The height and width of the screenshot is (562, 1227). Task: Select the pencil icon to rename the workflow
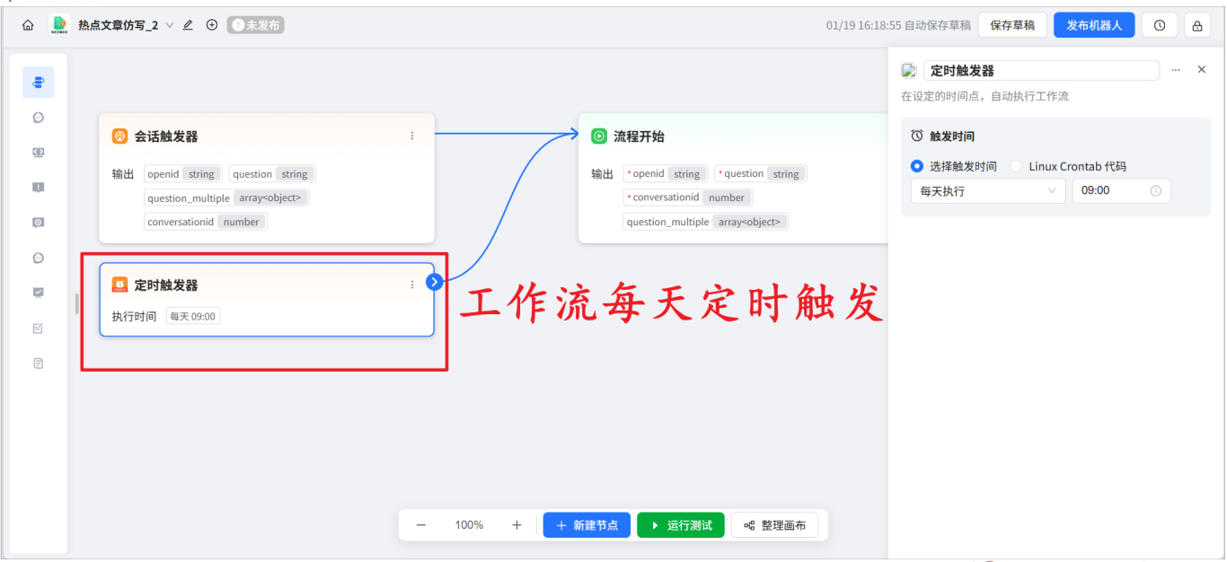187,24
